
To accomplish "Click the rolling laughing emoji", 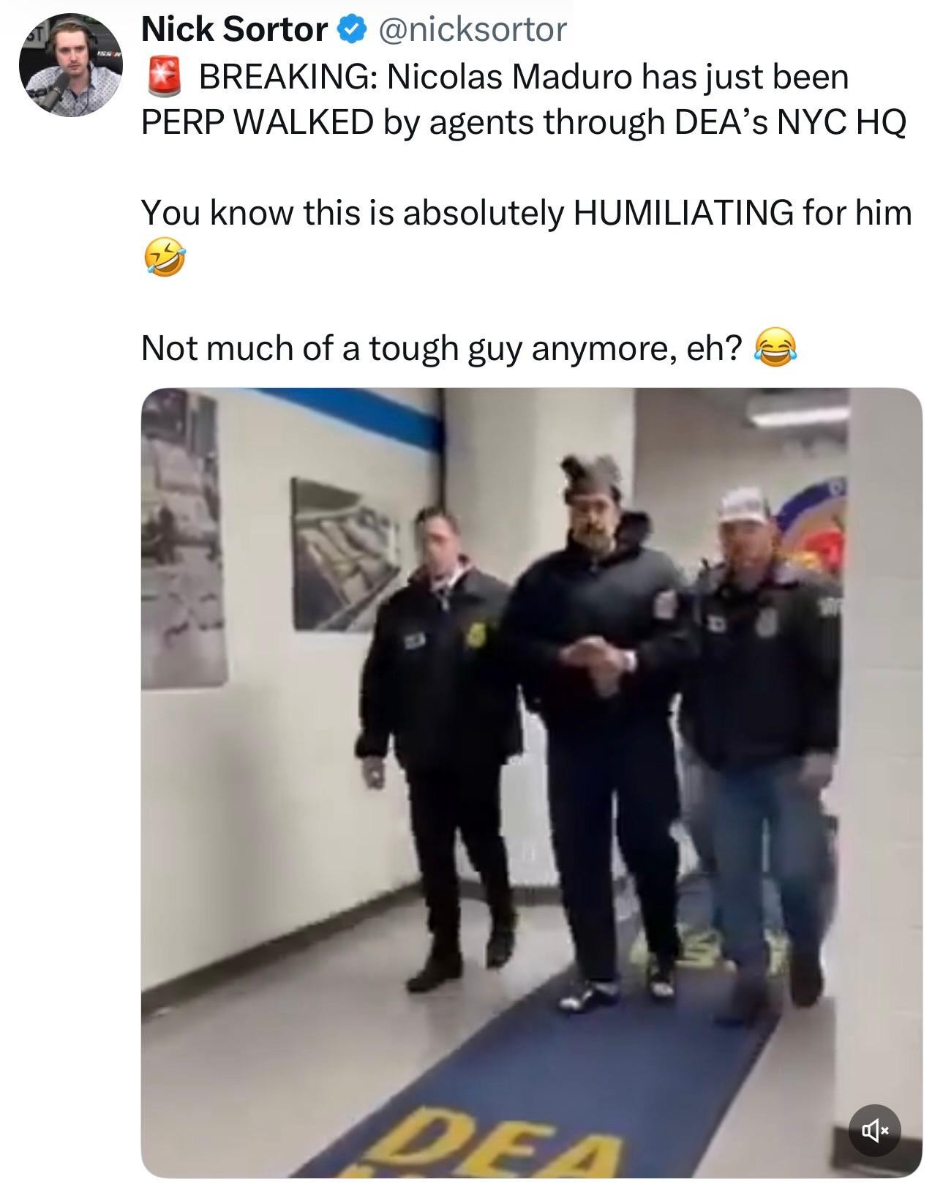I will pos(164,258).
